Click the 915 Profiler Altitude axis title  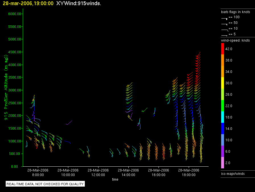6,87
